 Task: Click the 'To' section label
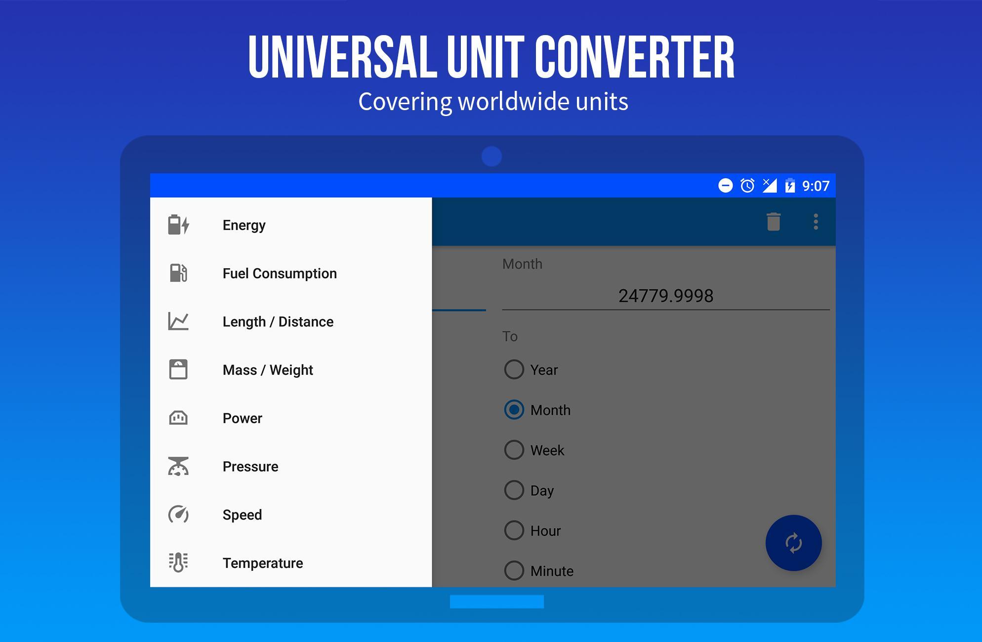click(510, 336)
